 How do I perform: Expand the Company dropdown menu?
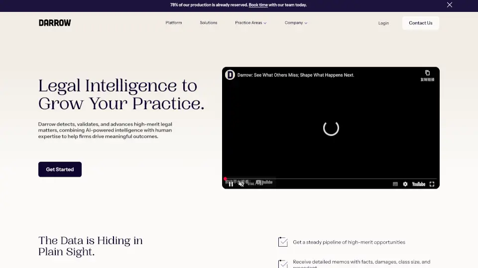pyautogui.click(x=296, y=23)
